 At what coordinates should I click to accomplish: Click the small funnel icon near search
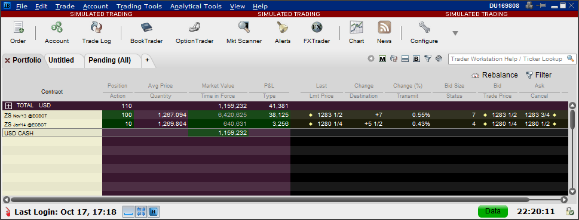(428, 58)
